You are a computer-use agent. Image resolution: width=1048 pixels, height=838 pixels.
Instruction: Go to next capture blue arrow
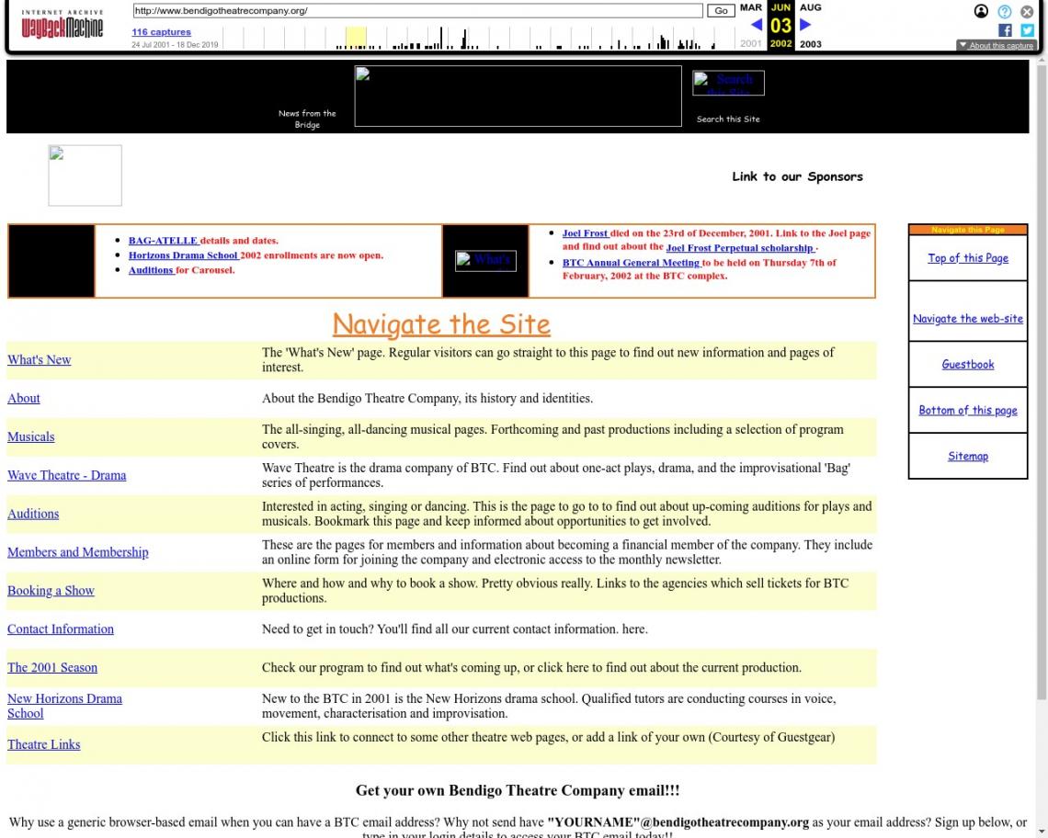805,25
